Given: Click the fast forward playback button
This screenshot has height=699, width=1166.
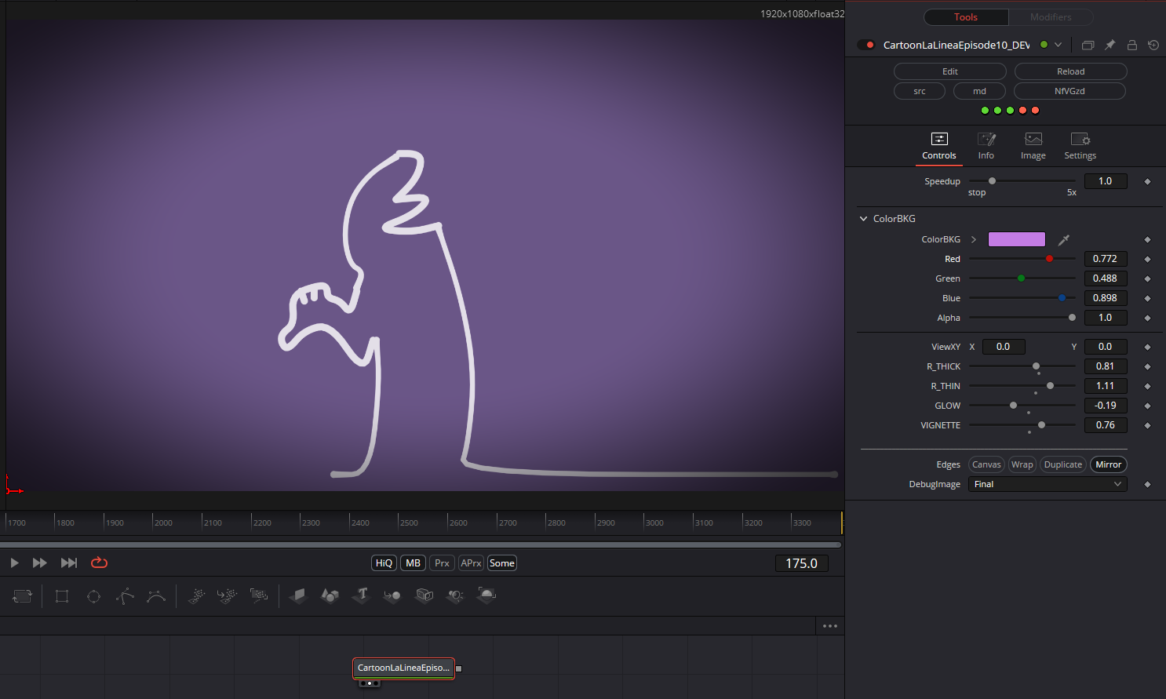Looking at the screenshot, I should click(x=39, y=562).
